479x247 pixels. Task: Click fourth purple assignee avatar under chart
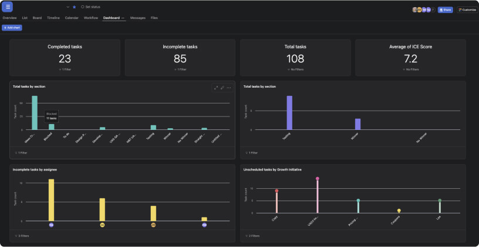point(204,225)
